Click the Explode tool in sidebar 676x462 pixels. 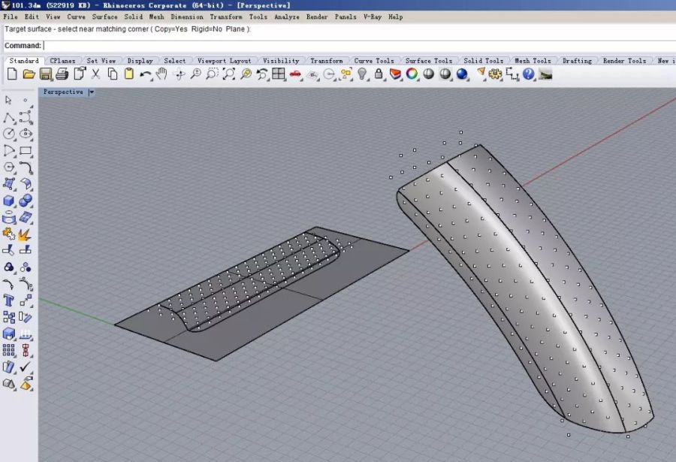pos(26,234)
